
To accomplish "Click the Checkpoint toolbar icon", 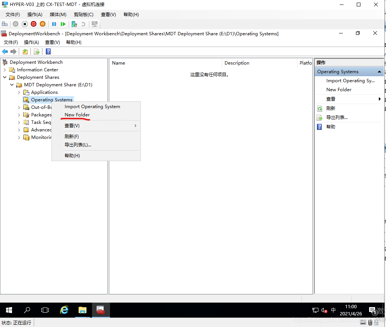I will pyautogui.click(x=74, y=24).
